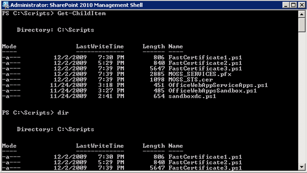Open the SharePoint Management Shell system menu icon
The image size is (307, 173).
pos(5,5)
